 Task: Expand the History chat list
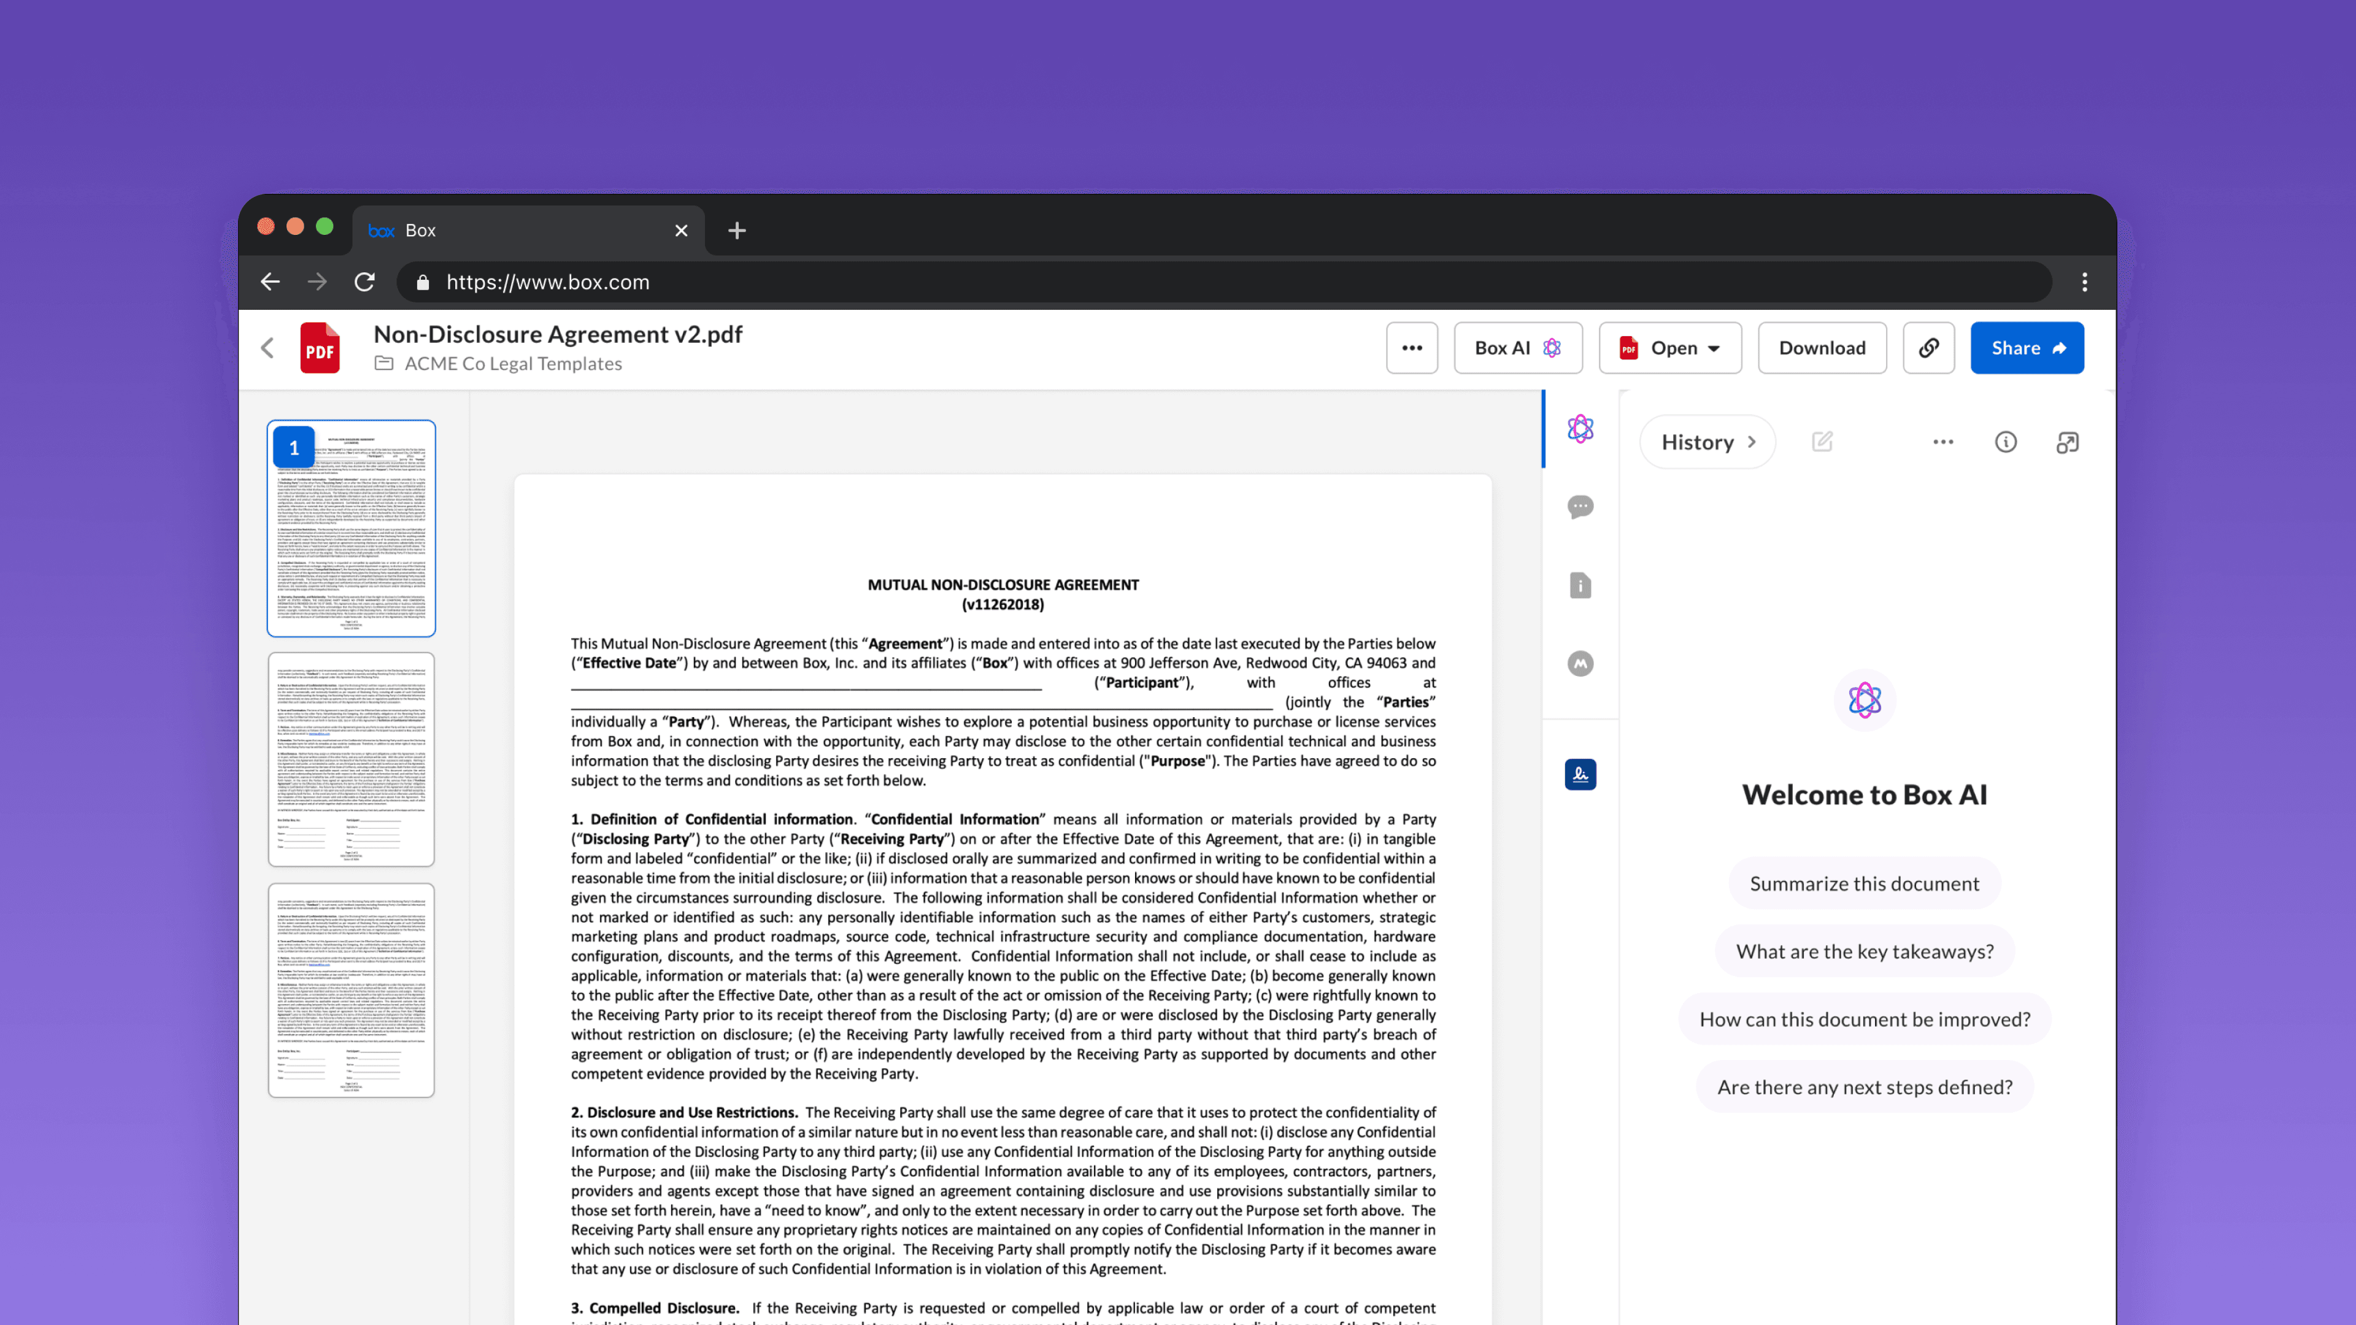coord(1707,442)
